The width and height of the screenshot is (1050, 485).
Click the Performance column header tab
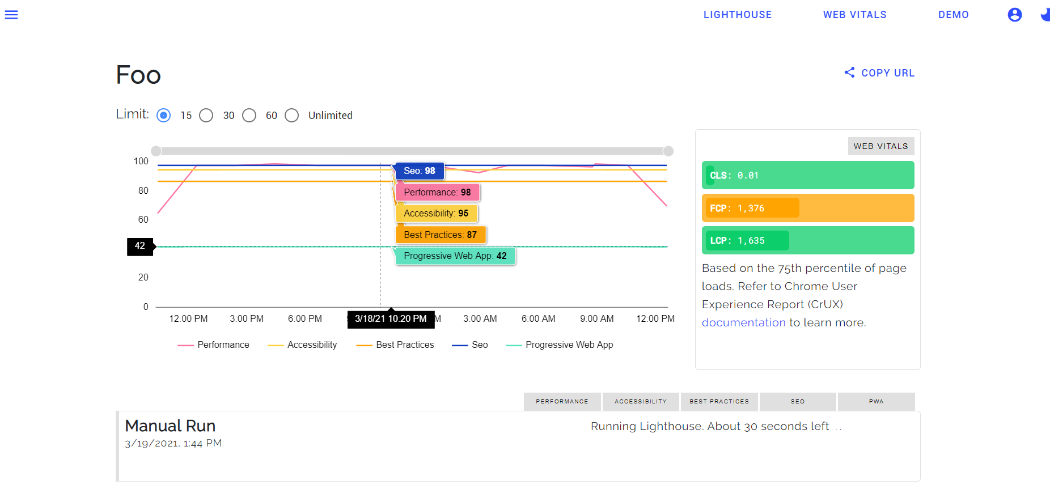point(562,401)
